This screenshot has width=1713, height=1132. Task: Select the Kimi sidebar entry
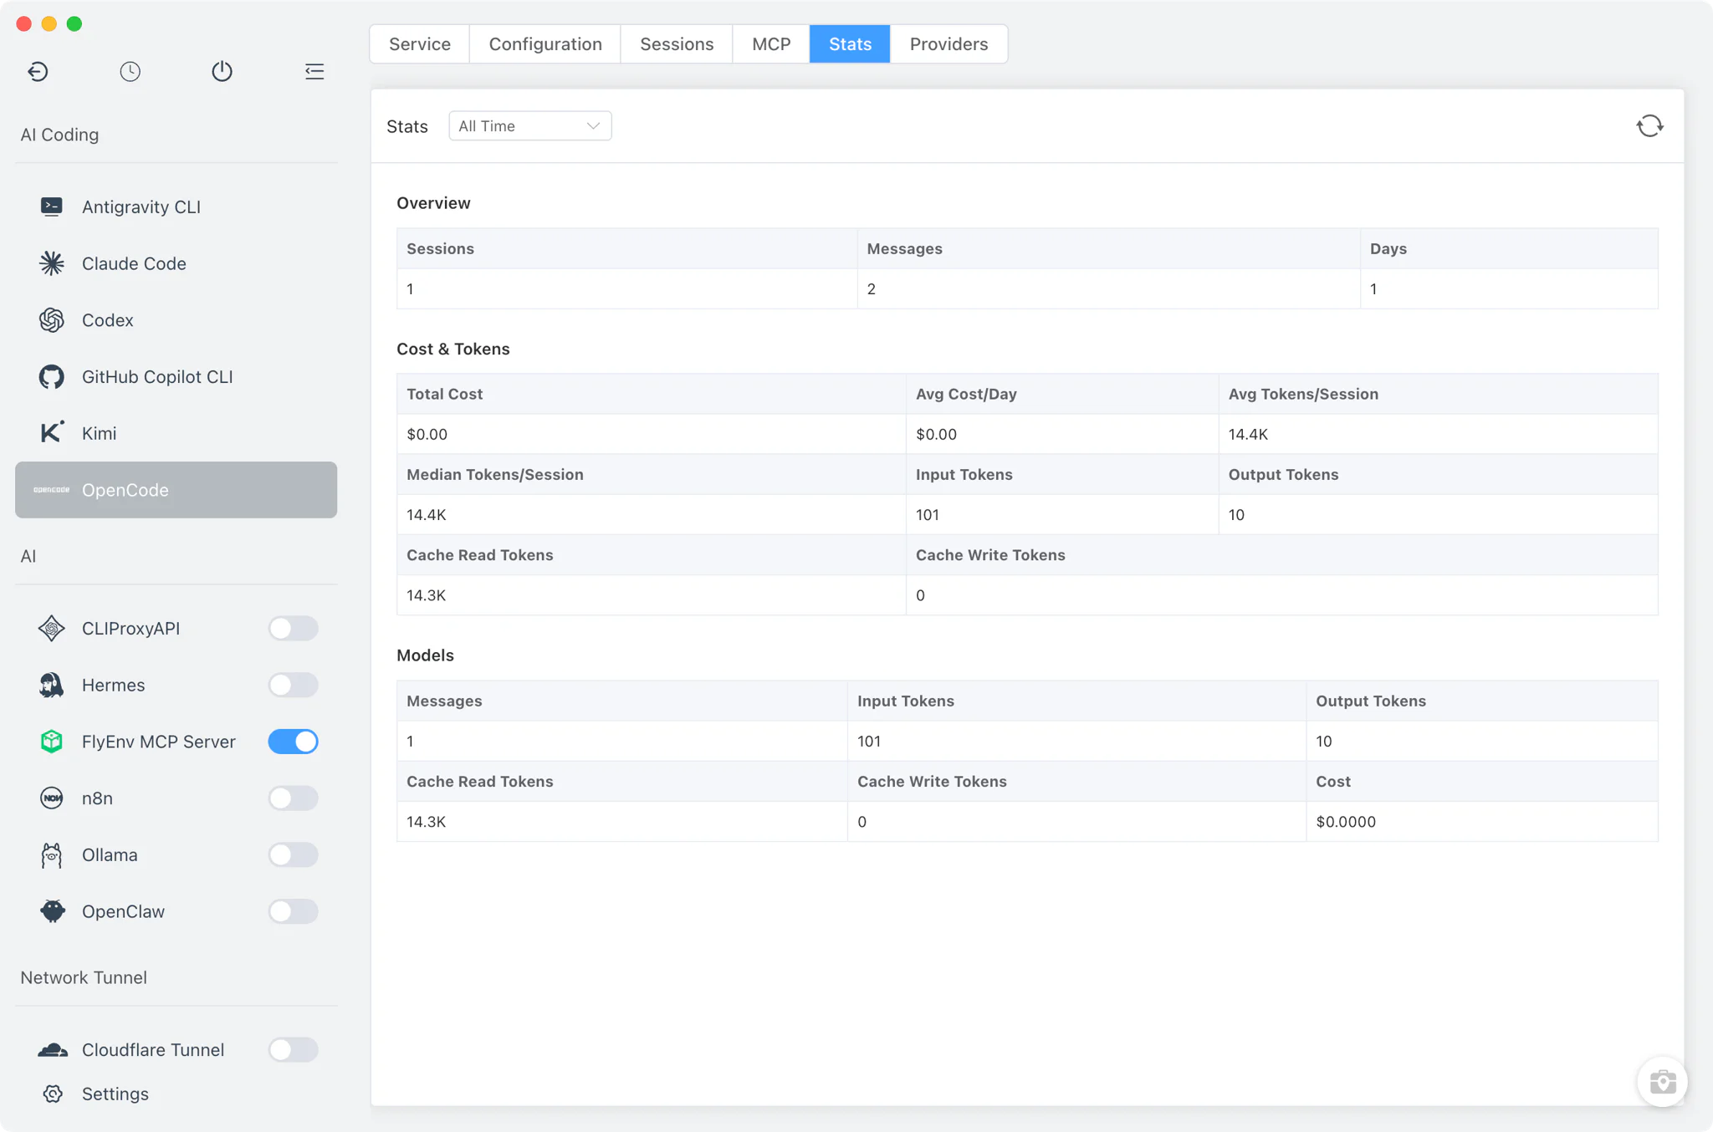tap(176, 433)
